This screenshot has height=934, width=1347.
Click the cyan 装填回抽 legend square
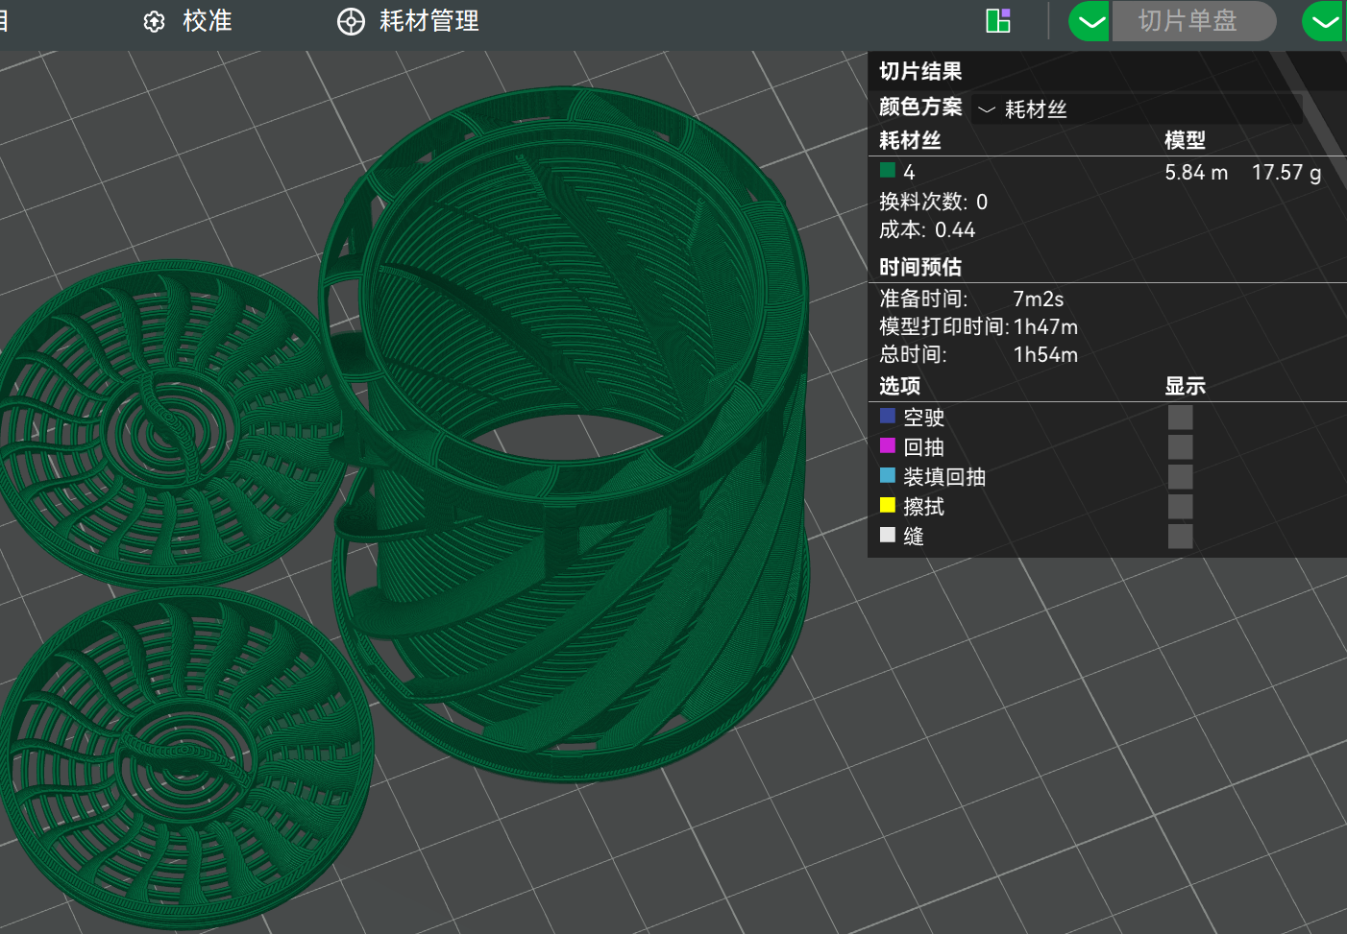pos(888,475)
